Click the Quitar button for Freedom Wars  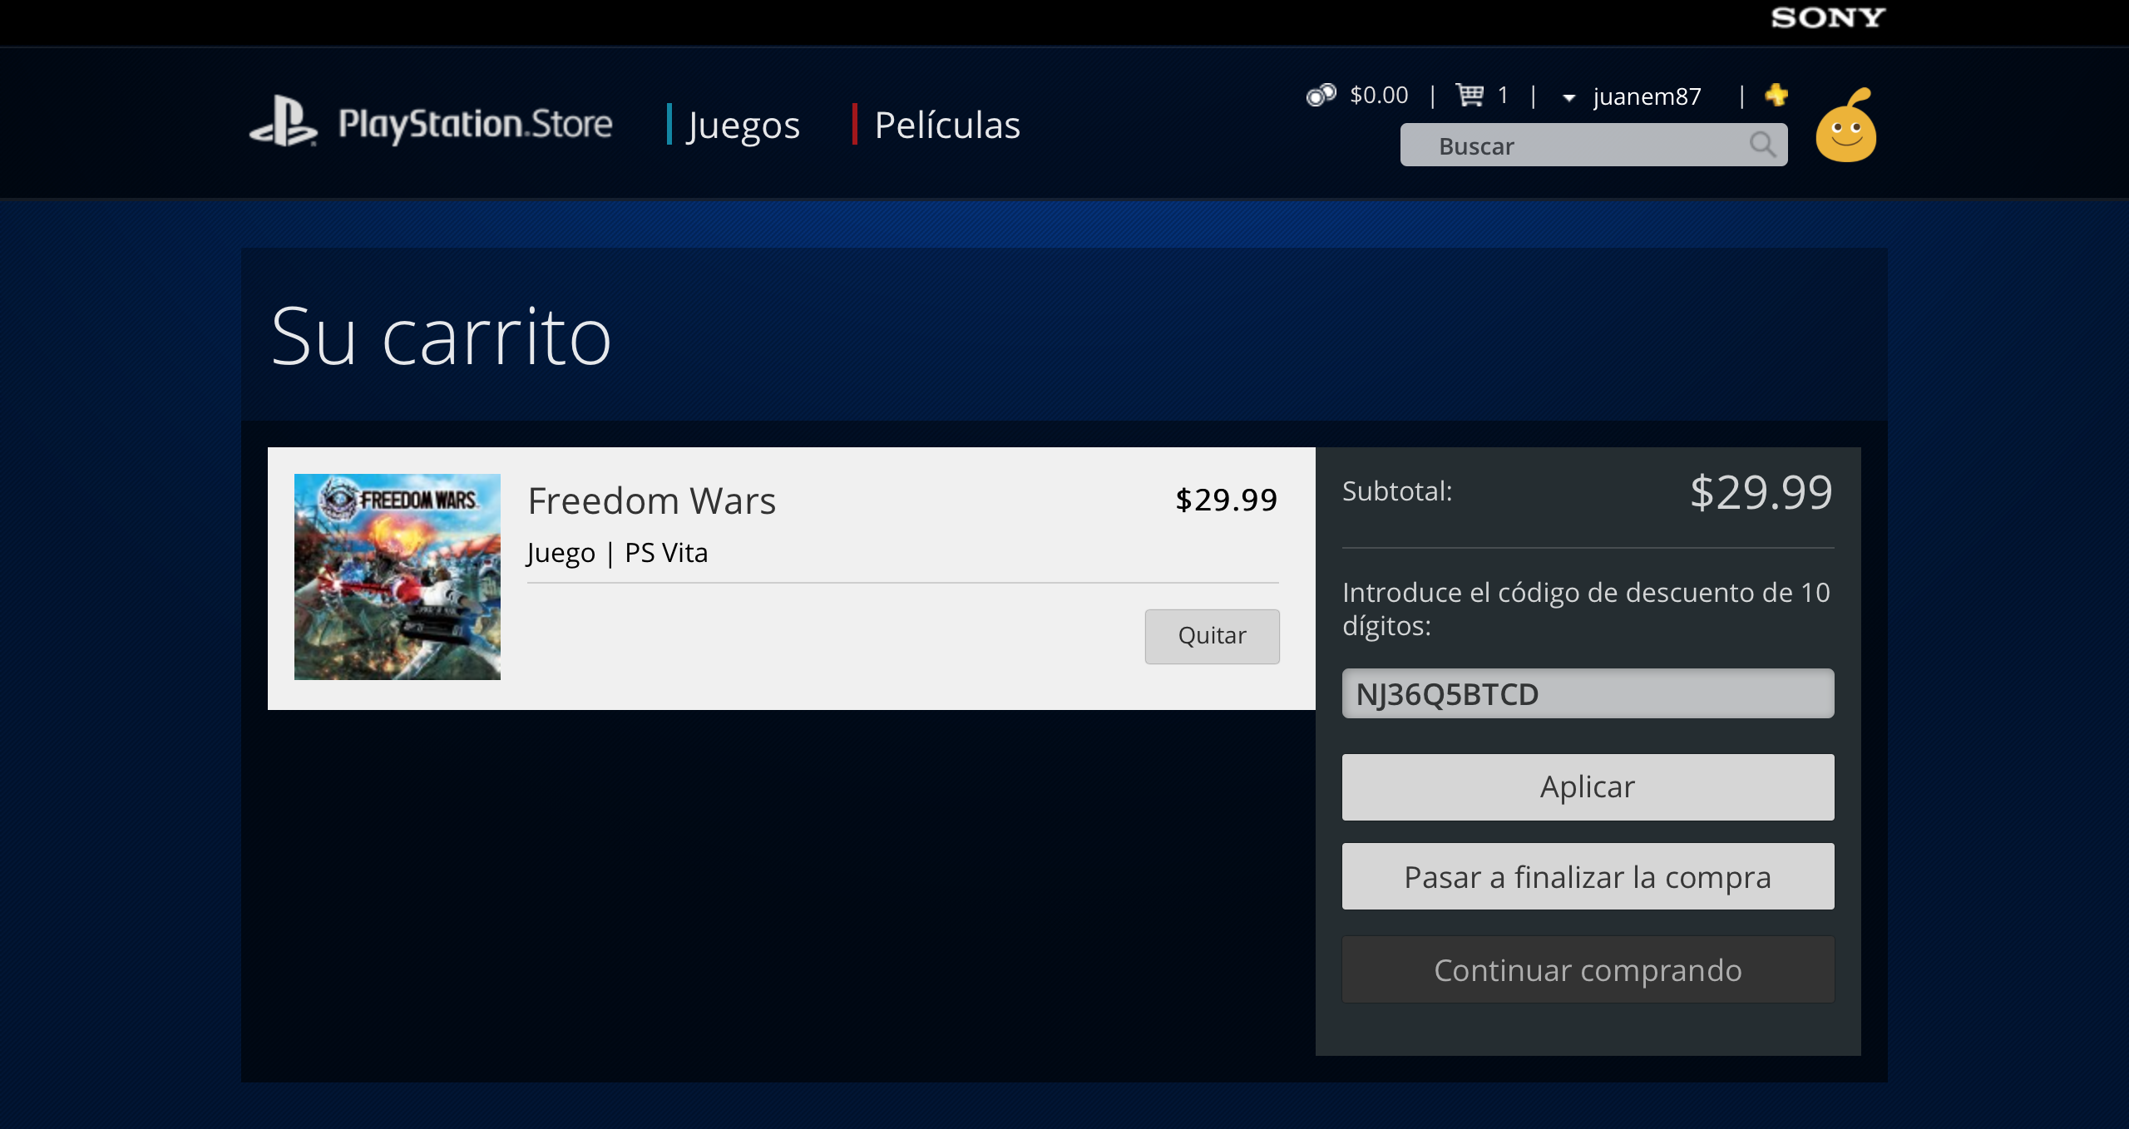pos(1212,636)
